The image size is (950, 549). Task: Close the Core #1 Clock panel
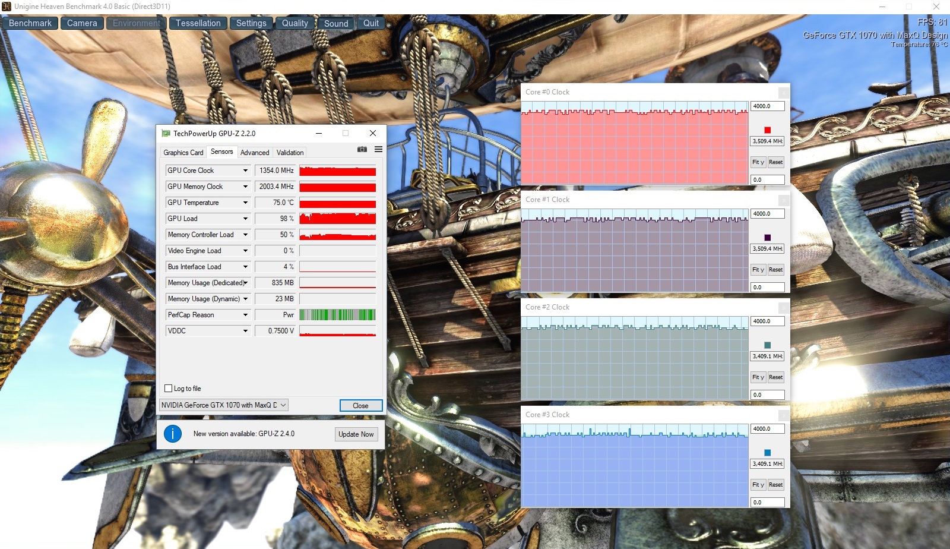click(x=784, y=200)
